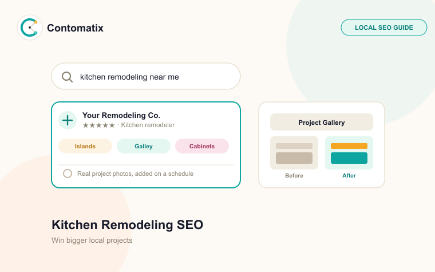Click the orange bar in the After thumbnail

(x=349, y=146)
